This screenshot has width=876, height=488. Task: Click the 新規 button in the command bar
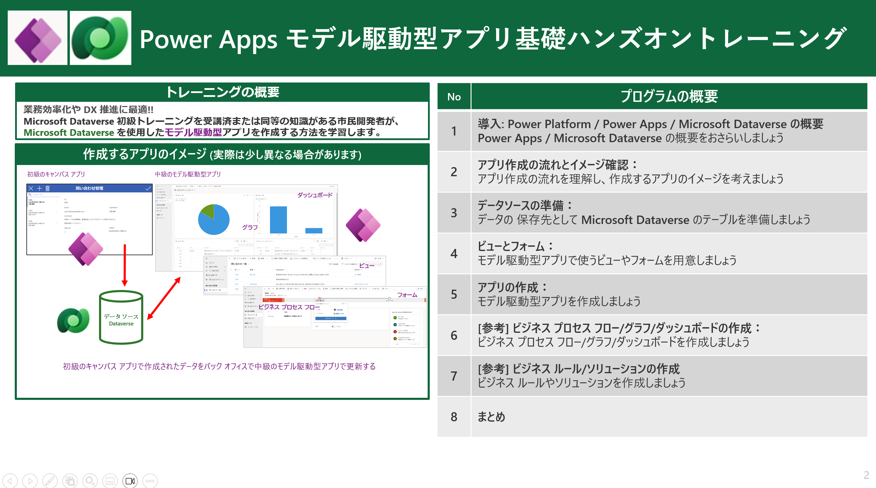252,258
